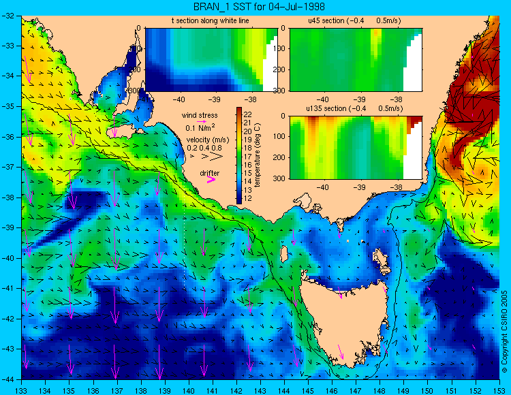The height and width of the screenshot is (395, 511).
Task: Click the "0.1 N/m²" legend value
Action: pyautogui.click(x=200, y=127)
